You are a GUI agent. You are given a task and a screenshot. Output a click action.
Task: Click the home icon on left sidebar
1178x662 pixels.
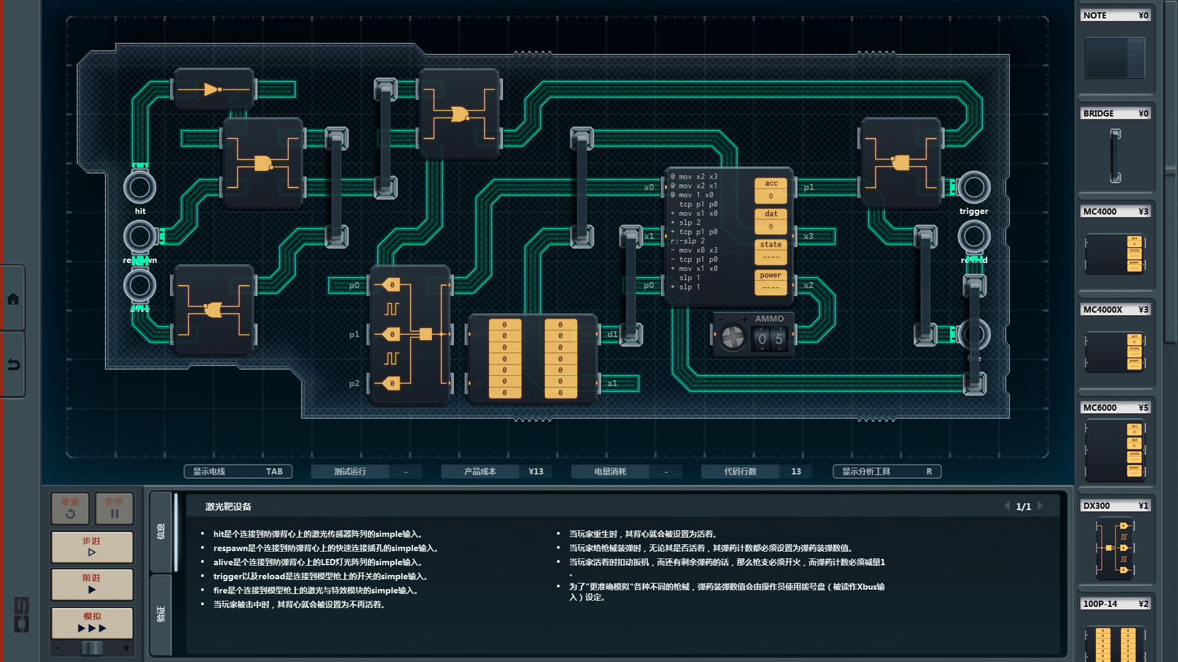click(x=13, y=299)
